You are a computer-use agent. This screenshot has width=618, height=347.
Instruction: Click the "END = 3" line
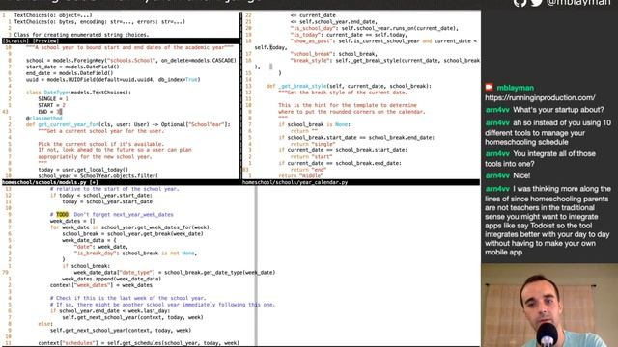50,112
